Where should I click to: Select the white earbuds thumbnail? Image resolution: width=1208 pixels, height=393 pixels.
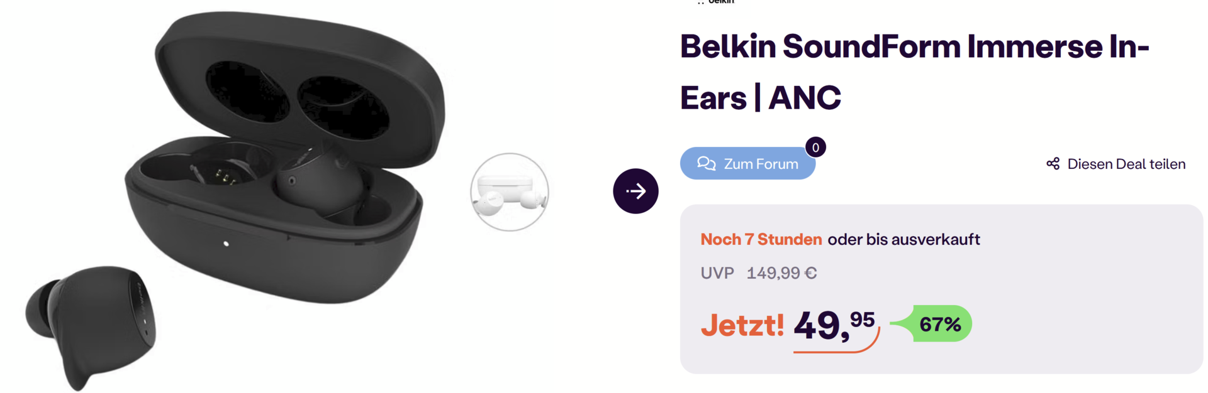(x=510, y=192)
